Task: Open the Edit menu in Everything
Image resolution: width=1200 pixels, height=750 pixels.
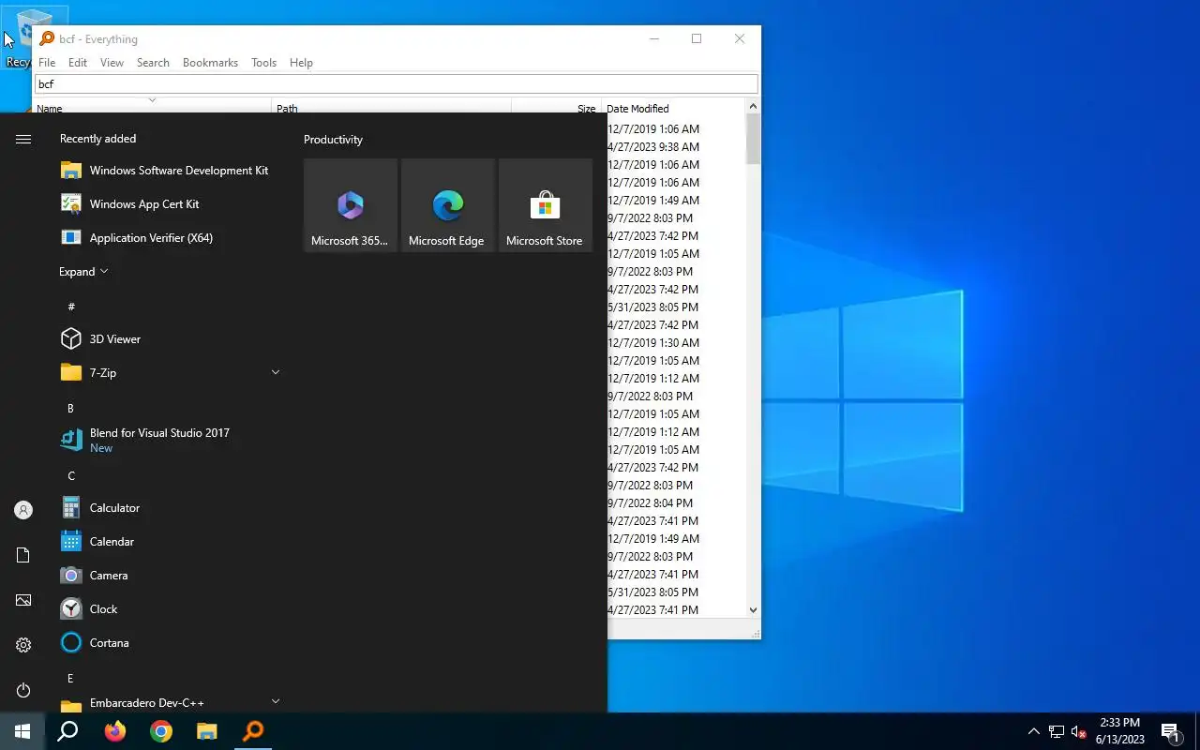Action: tap(78, 63)
